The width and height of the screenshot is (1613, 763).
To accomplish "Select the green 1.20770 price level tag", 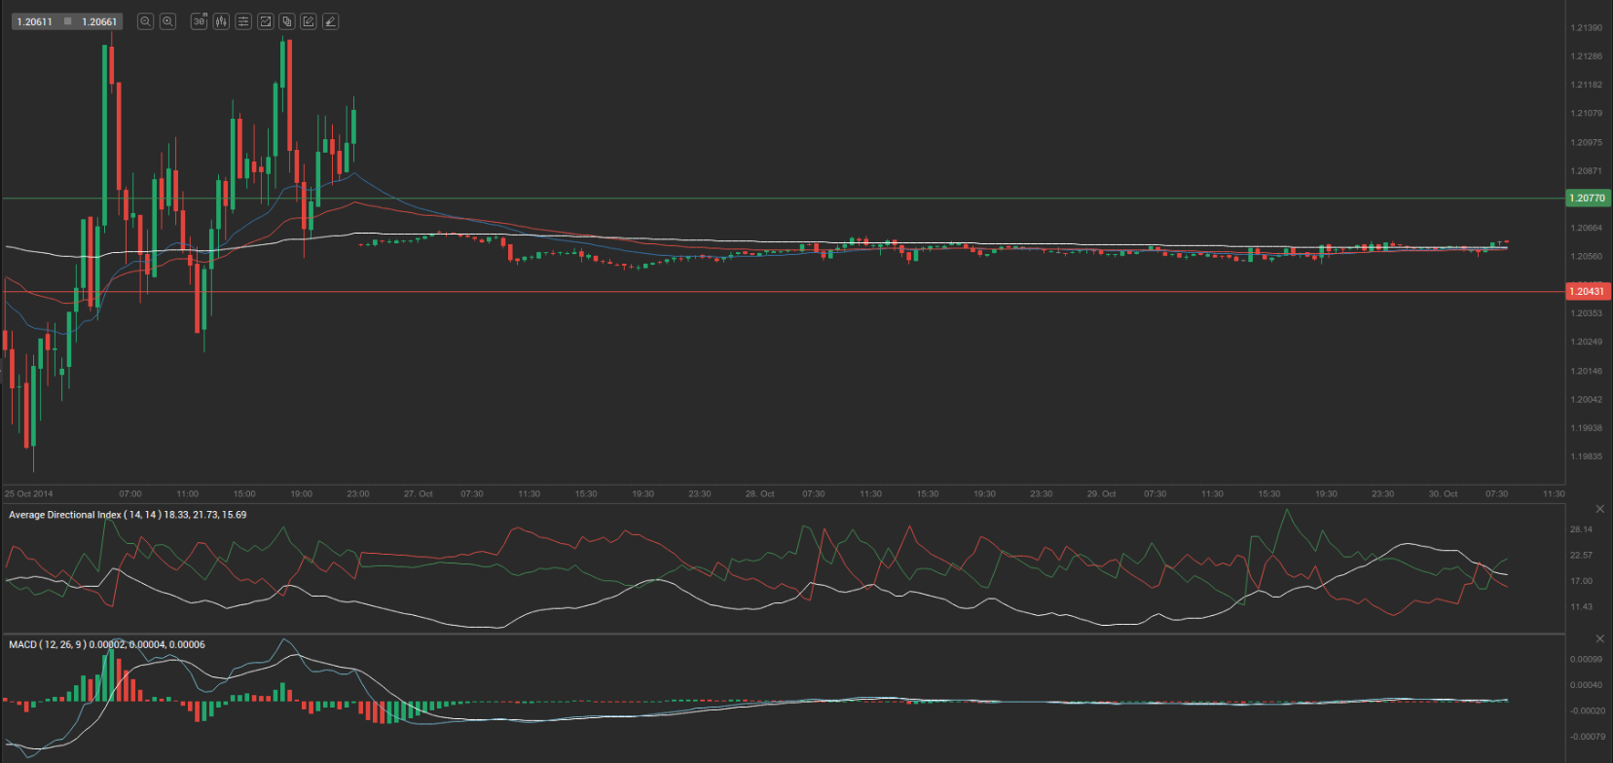I will 1588,199.
